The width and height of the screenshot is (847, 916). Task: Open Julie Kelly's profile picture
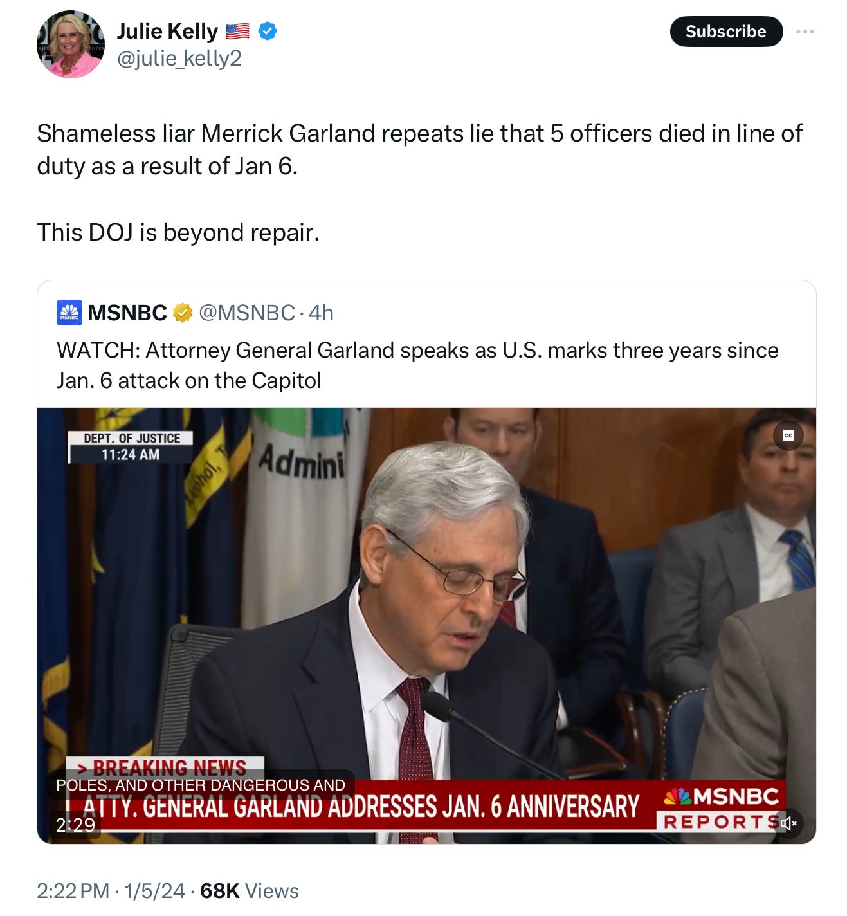70,44
